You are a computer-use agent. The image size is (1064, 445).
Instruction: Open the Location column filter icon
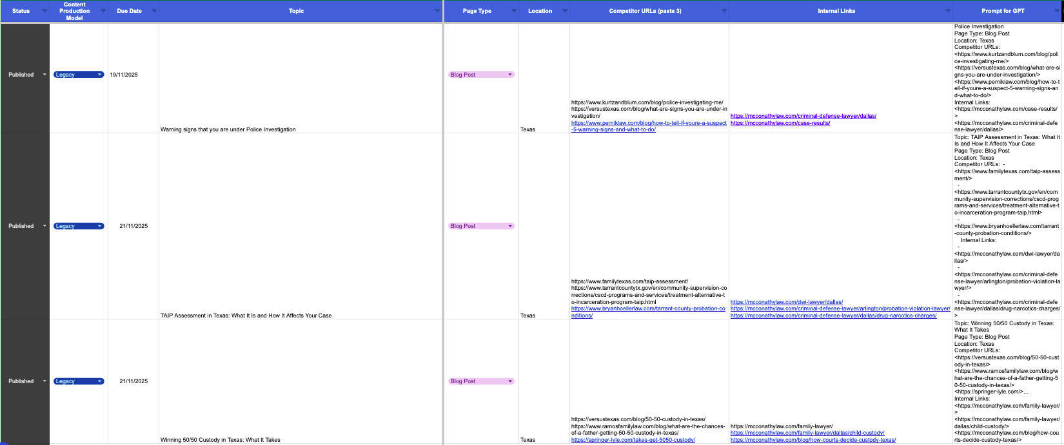[x=565, y=11]
